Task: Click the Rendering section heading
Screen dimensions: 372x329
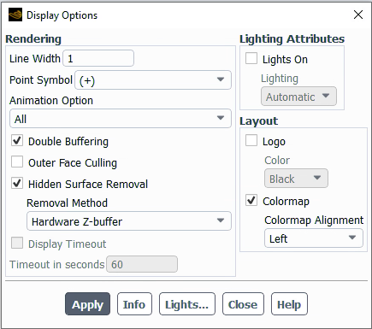Action: click(x=33, y=39)
